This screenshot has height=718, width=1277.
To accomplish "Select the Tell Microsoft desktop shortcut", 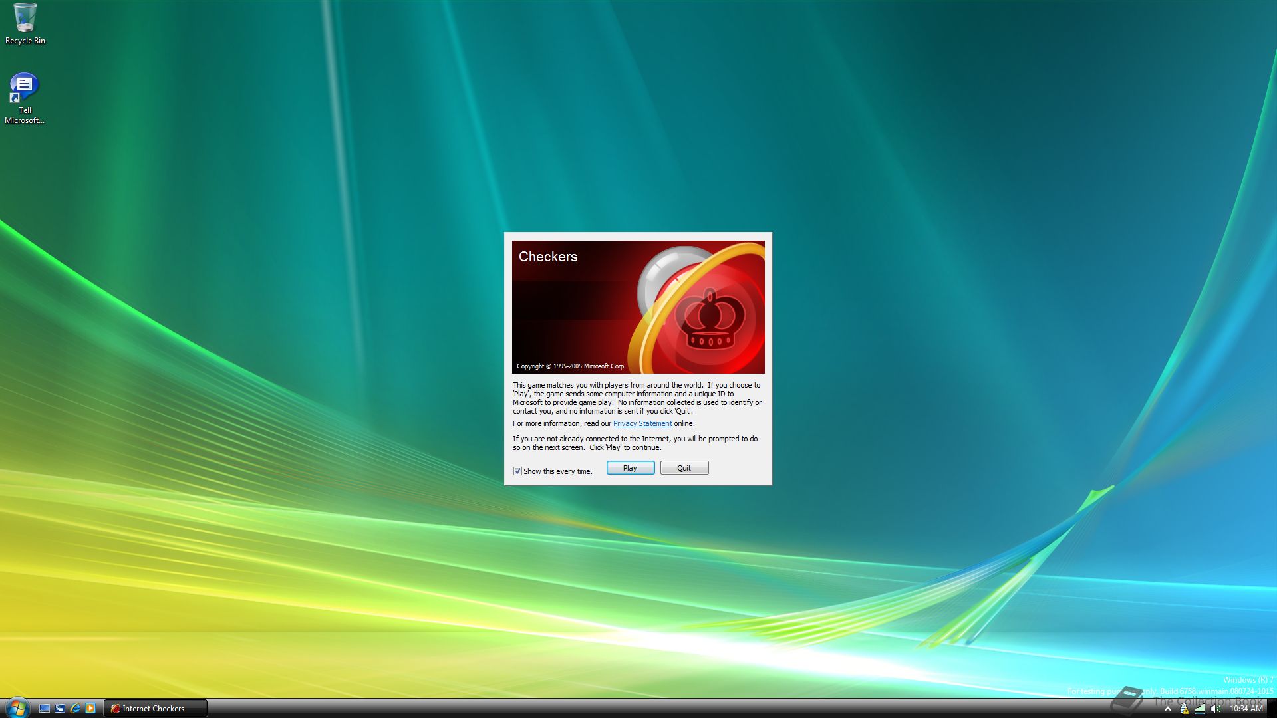I will point(25,98).
